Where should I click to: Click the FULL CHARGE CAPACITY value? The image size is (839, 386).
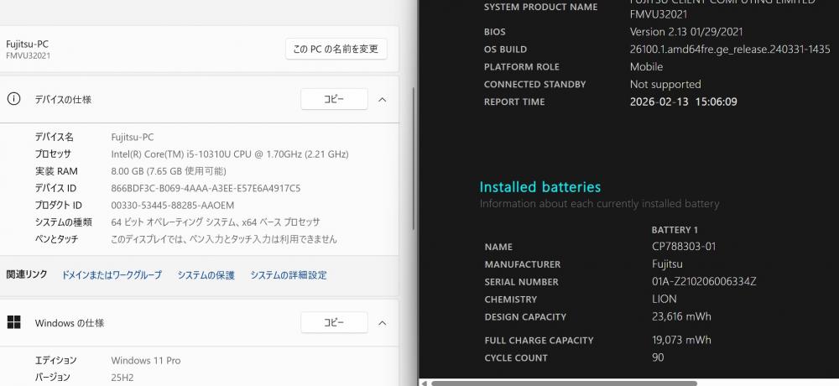click(x=670, y=340)
